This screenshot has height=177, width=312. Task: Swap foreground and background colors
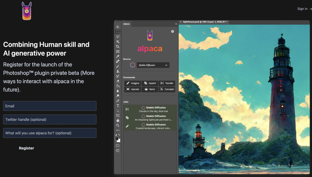(119, 135)
